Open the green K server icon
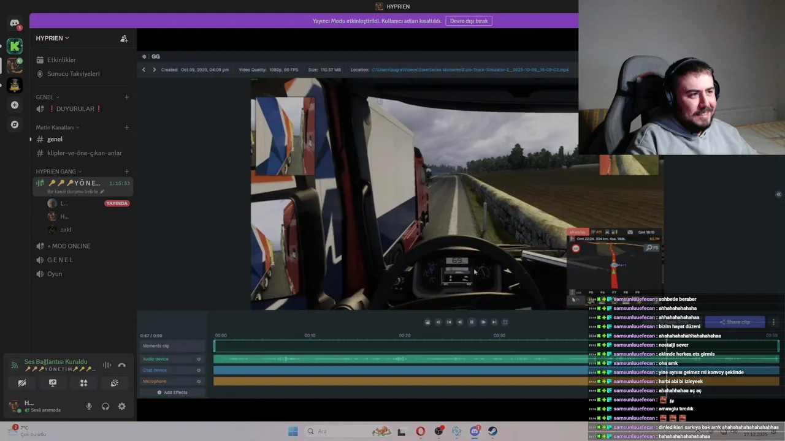This screenshot has width=785, height=441. (15, 46)
